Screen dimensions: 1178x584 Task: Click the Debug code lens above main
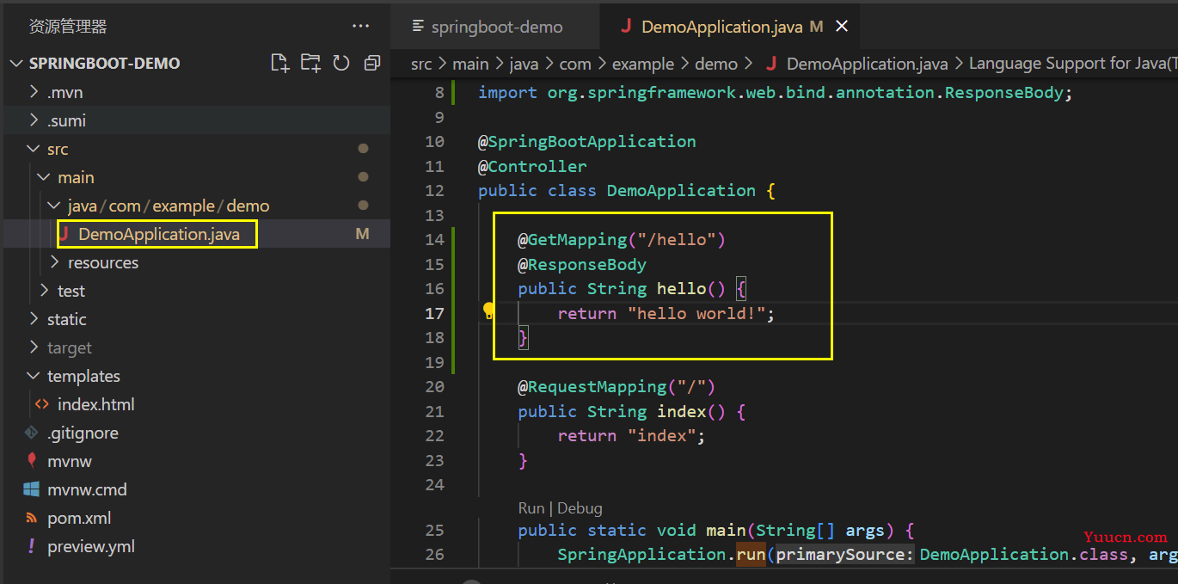tap(580, 508)
